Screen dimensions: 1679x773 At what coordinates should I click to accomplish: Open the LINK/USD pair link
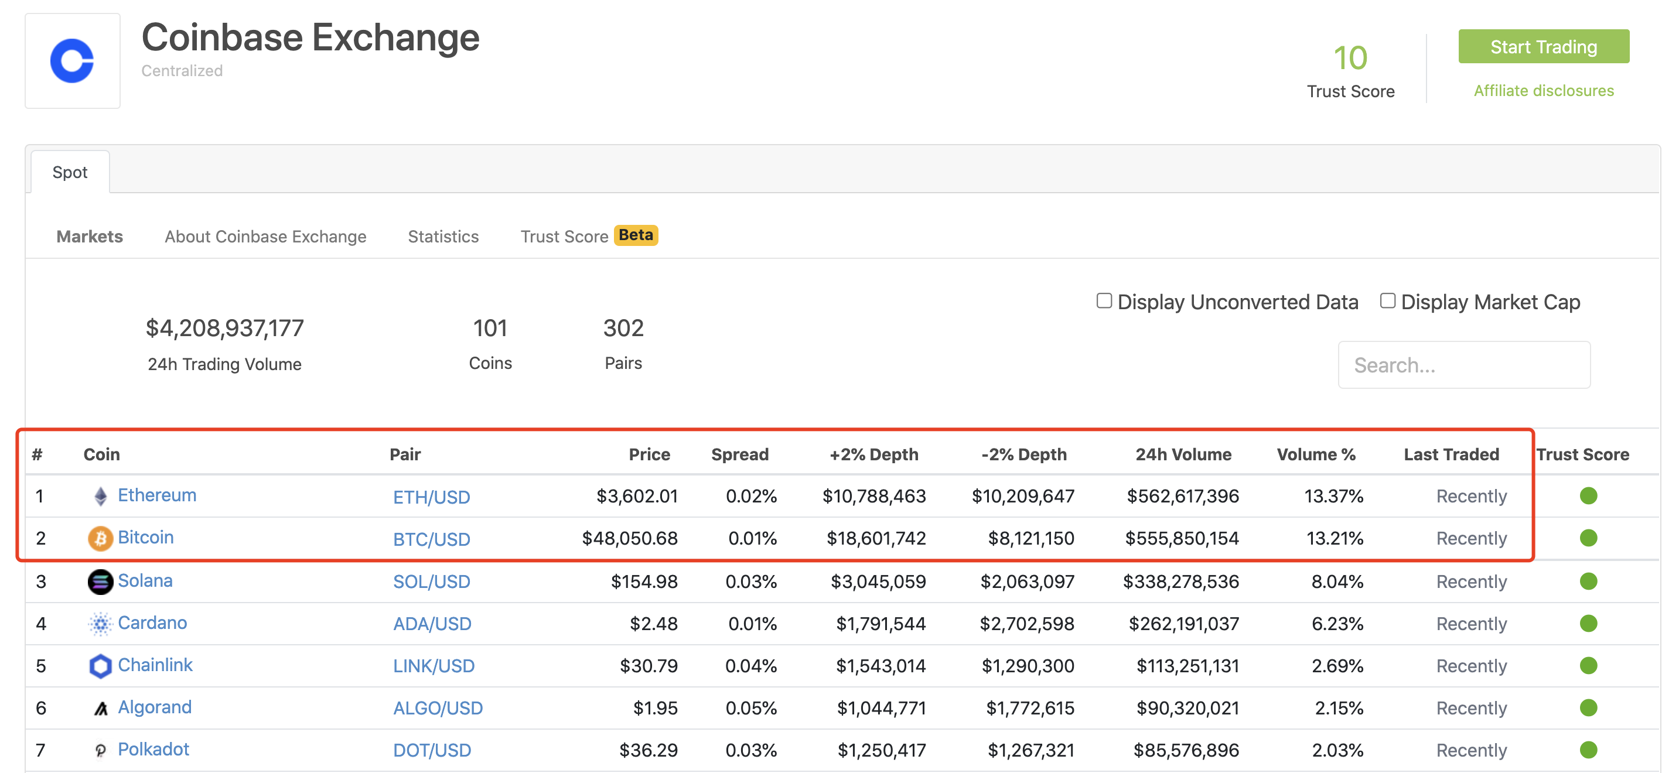point(434,667)
